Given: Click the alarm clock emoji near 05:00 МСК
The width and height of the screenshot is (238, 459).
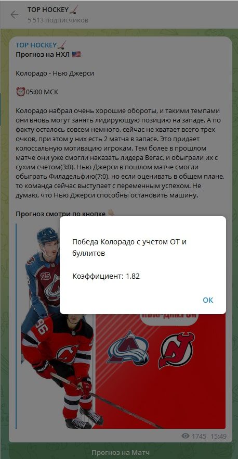Looking at the screenshot, I should pyautogui.click(x=21, y=92).
